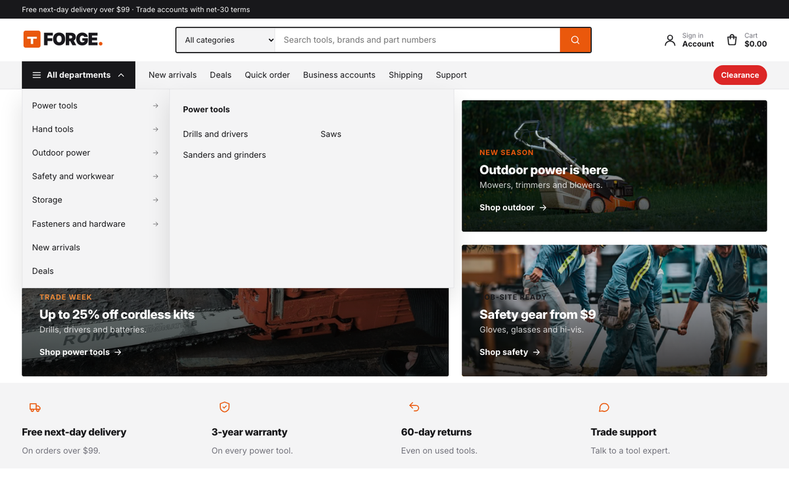Click the delivery truck icon
The width and height of the screenshot is (789, 493).
35,408
